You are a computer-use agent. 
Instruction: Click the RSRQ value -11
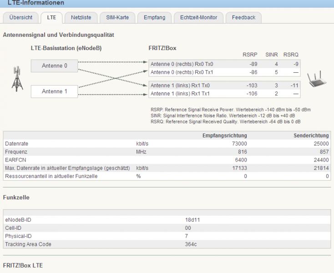[294, 86]
